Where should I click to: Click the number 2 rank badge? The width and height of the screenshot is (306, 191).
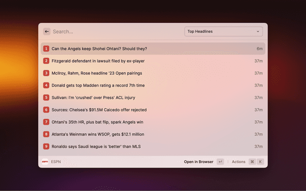pos(46,61)
